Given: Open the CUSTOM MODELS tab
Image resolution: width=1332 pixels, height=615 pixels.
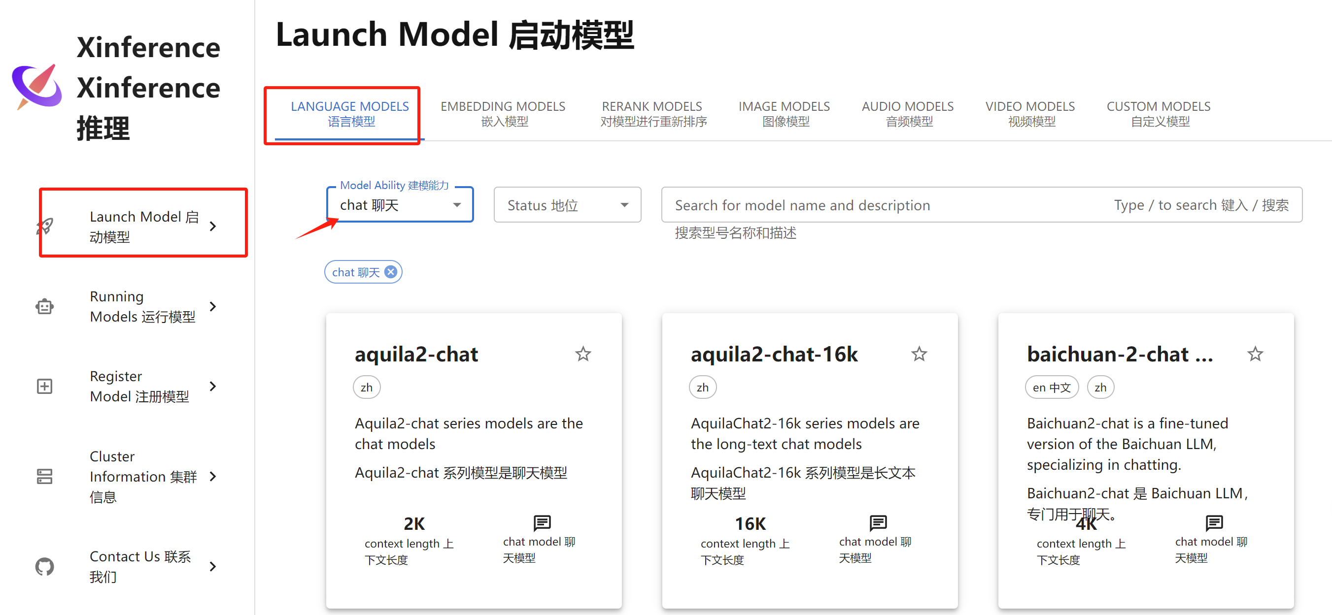Looking at the screenshot, I should (1158, 113).
